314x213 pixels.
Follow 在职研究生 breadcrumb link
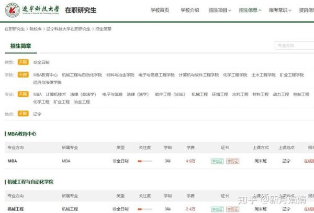[15, 29]
